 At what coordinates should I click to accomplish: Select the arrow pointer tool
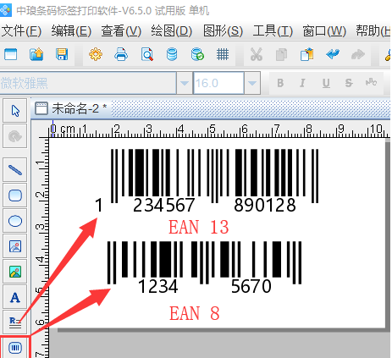pyautogui.click(x=15, y=111)
